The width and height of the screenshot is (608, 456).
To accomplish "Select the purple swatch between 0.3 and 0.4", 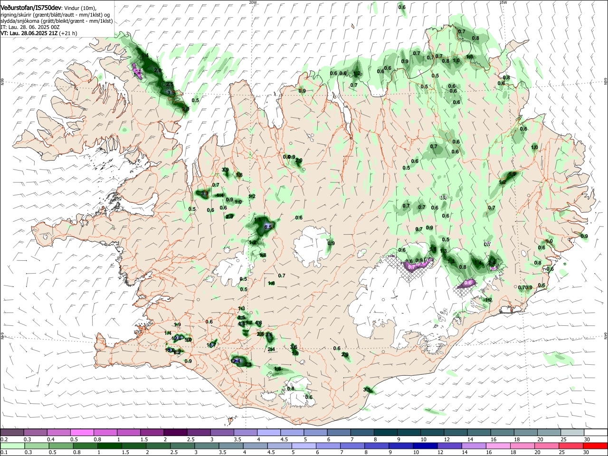I will click(x=36, y=433).
